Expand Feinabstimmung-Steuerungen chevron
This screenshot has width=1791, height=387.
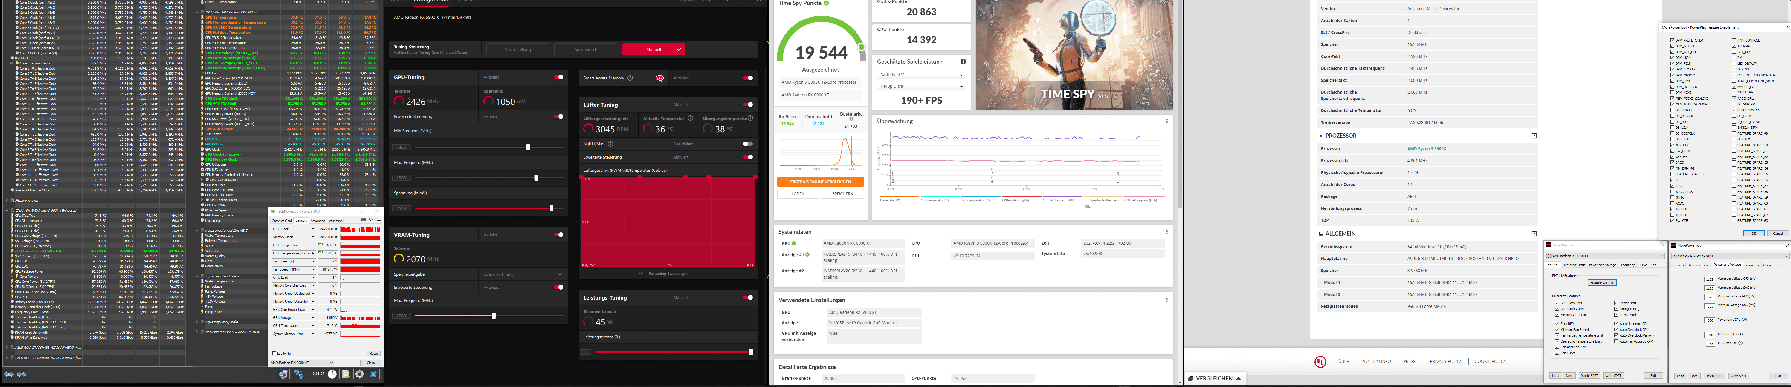pos(640,273)
